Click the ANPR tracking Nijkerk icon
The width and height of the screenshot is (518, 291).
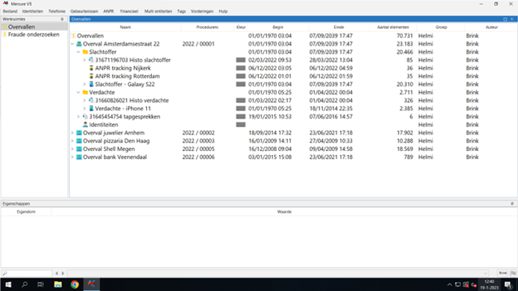coord(91,68)
